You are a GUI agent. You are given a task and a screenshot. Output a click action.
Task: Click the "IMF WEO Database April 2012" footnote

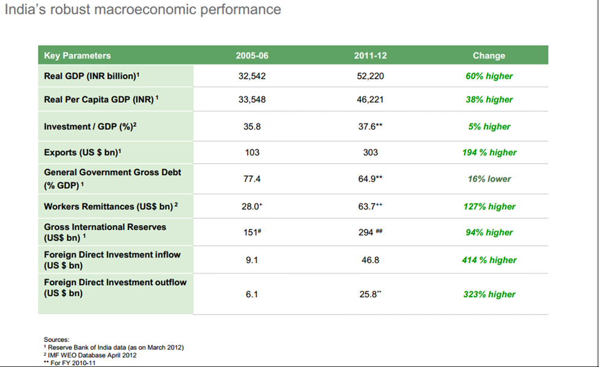90,355
